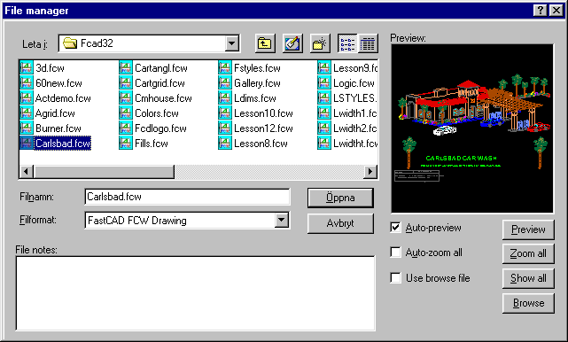Switch to list view icon
The height and width of the screenshot is (342, 568).
(x=347, y=43)
